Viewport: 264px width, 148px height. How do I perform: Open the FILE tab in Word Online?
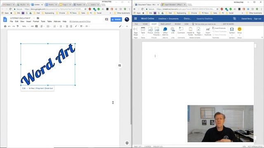click(136, 24)
